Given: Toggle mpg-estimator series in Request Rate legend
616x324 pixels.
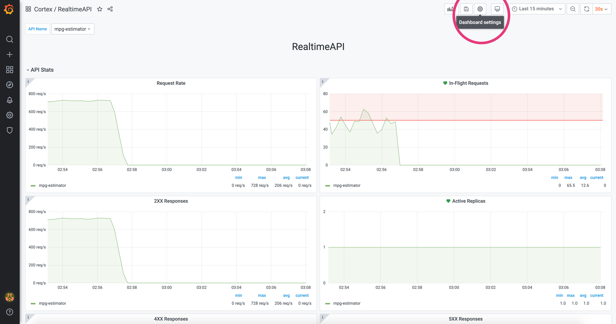Looking at the screenshot, I should (x=52, y=186).
